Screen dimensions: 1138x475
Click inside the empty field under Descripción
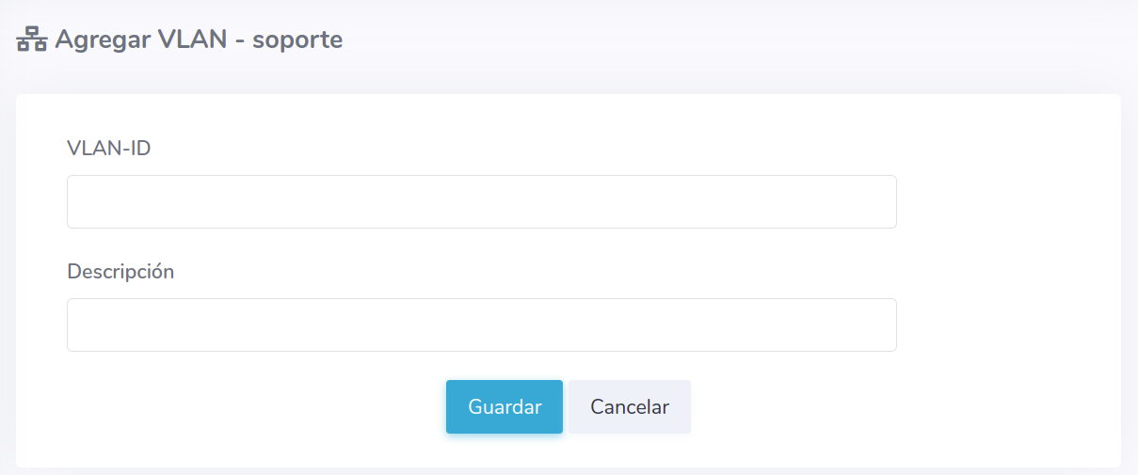[x=481, y=325]
